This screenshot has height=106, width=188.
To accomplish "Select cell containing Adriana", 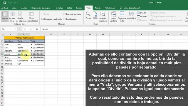I will pyautogui.click(x=11, y=51).
